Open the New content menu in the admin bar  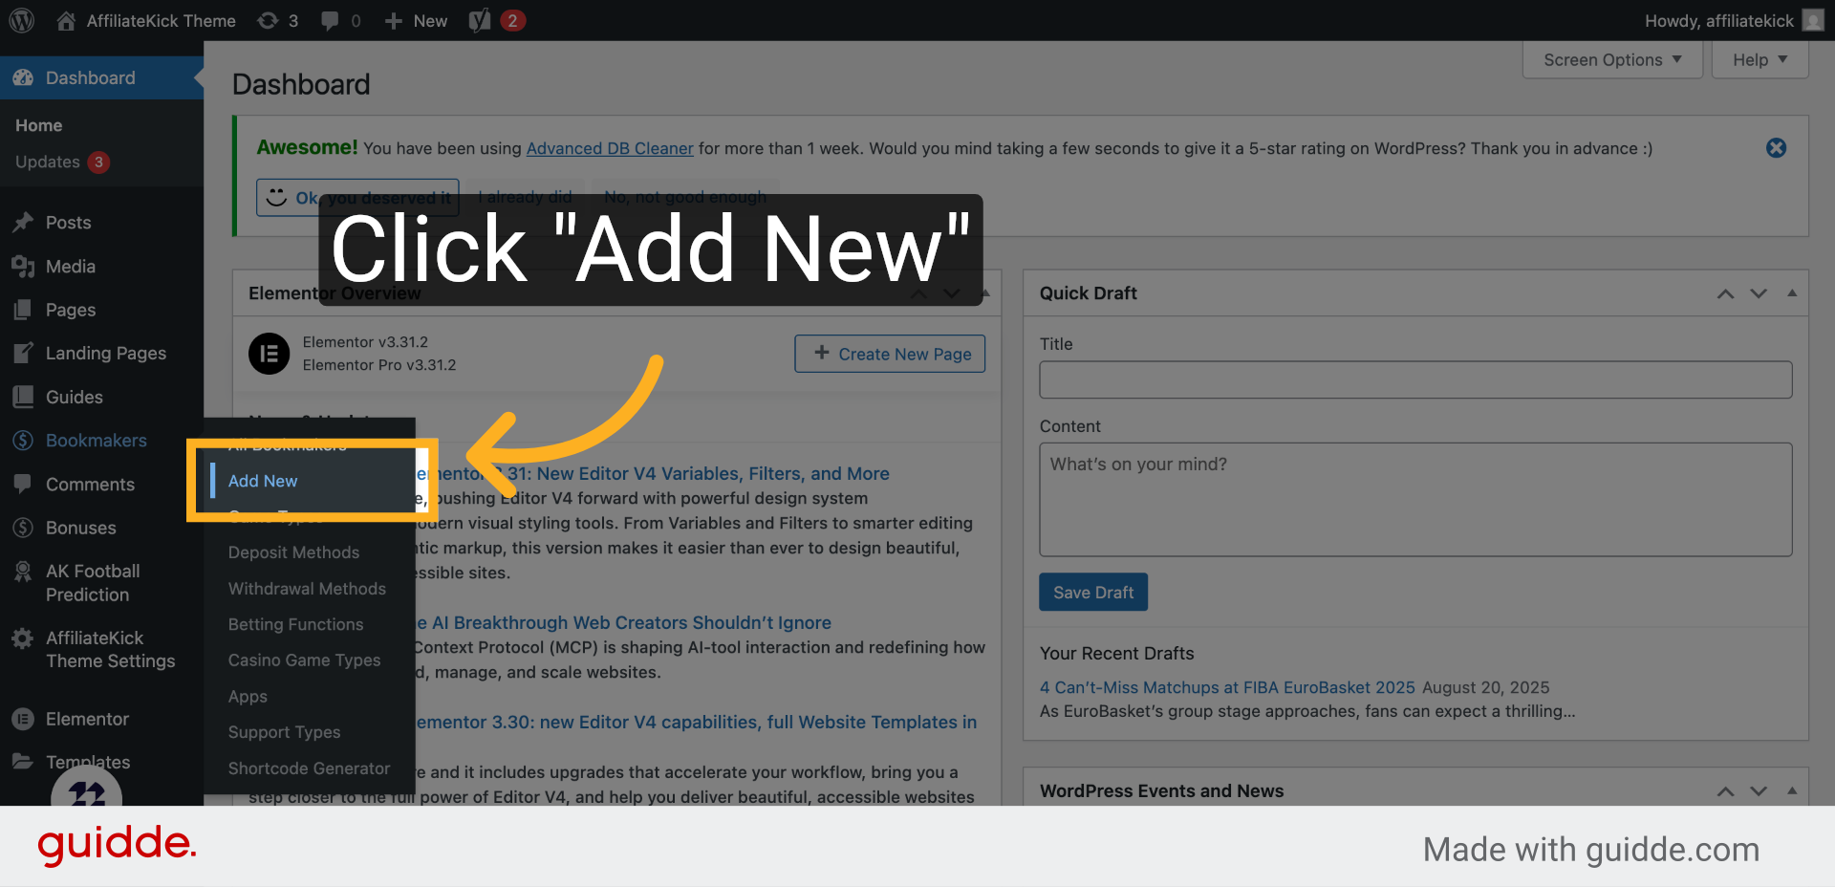click(416, 20)
